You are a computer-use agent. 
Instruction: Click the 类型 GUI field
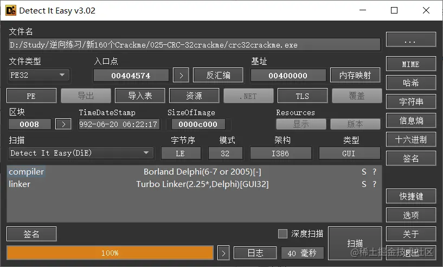click(x=349, y=153)
